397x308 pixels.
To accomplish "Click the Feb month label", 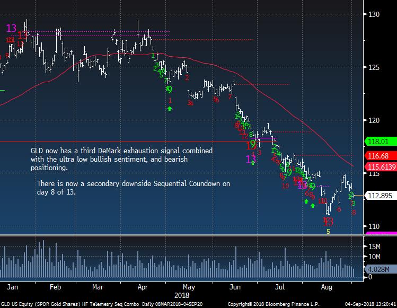I will [55, 287].
